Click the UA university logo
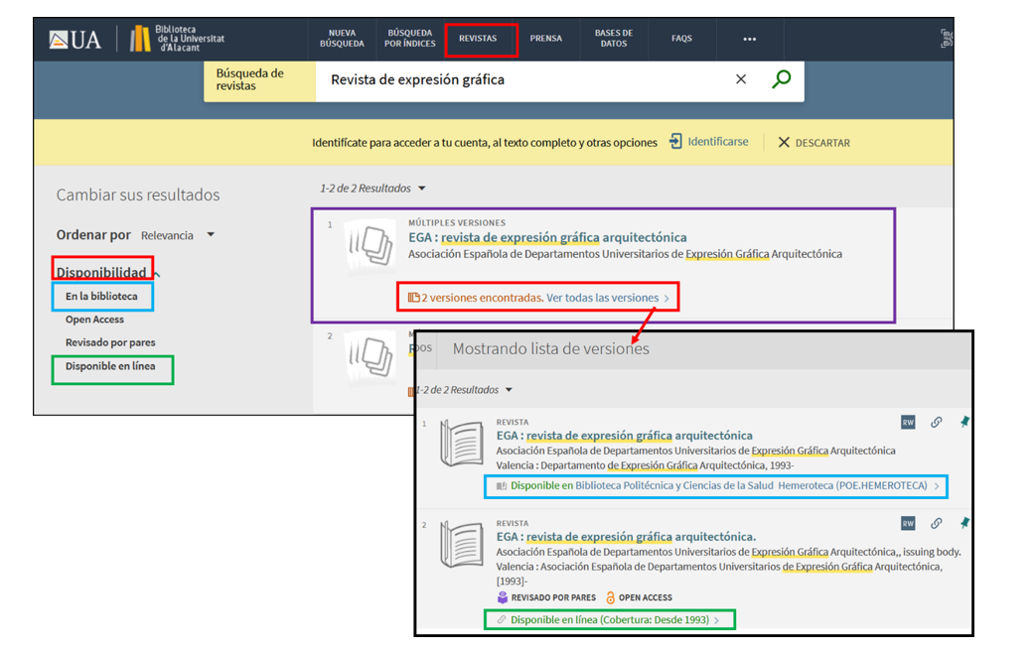The height and width of the screenshot is (652, 1036). tap(76, 40)
